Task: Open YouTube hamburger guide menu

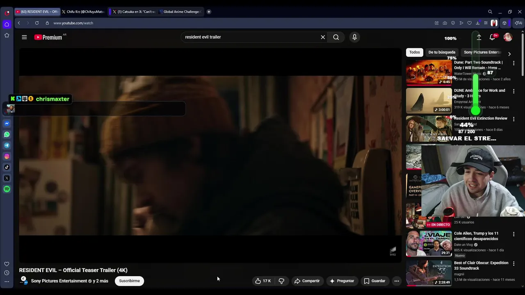Action: click(24, 37)
